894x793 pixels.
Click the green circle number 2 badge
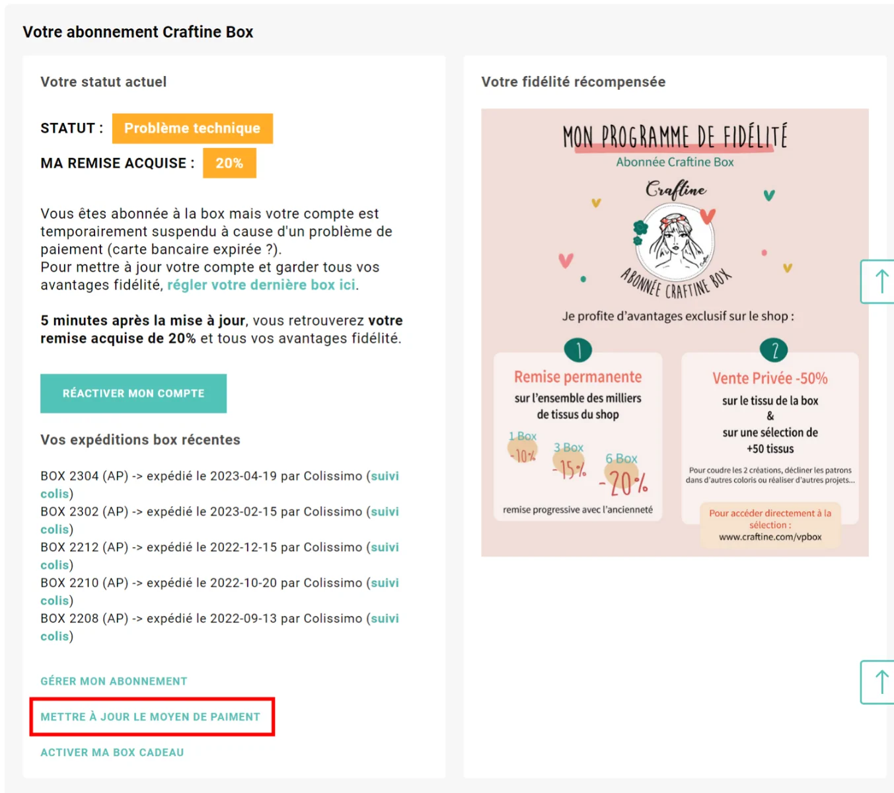774,350
